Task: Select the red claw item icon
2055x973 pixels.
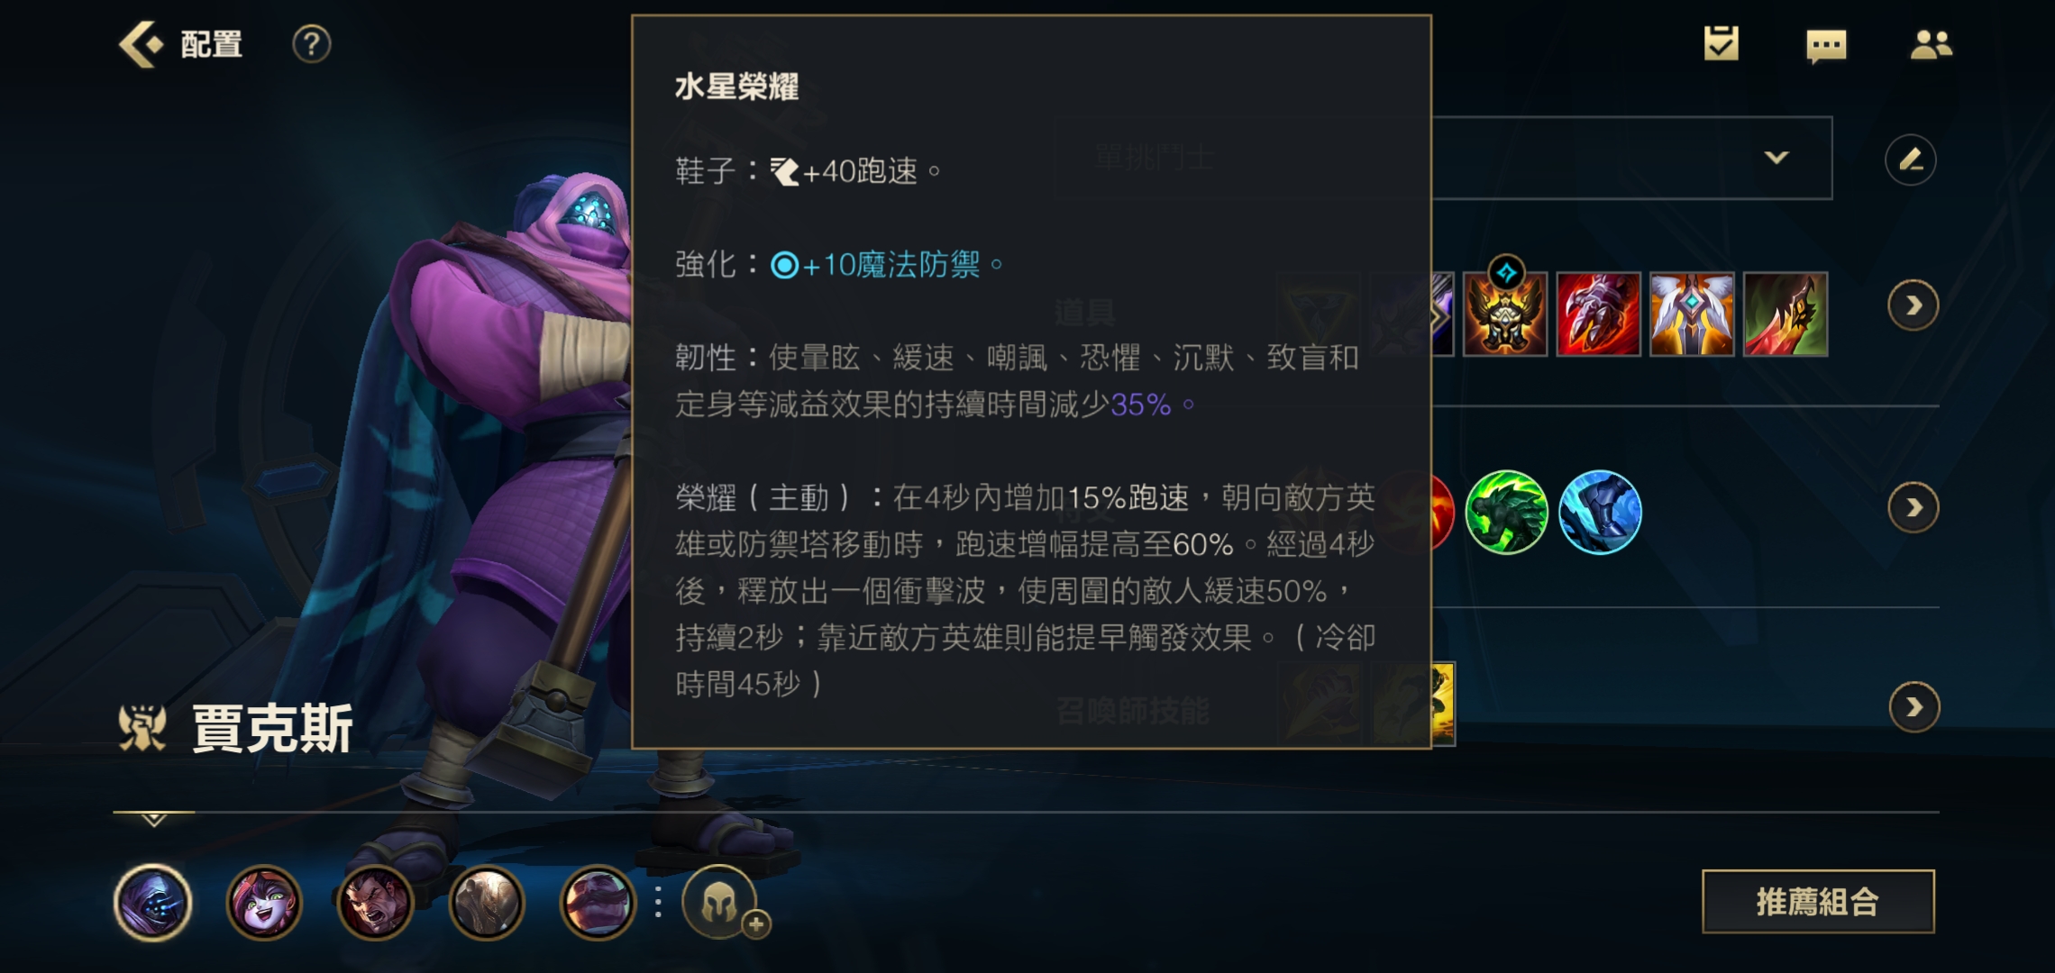Action: 1598,314
